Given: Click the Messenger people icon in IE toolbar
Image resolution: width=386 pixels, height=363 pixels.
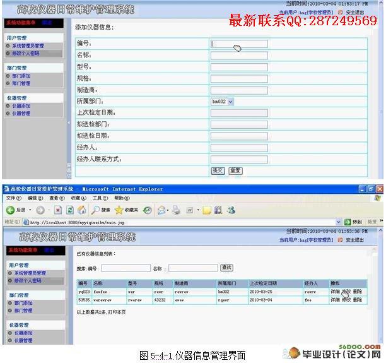Looking at the screenshot, I should pos(231,210).
